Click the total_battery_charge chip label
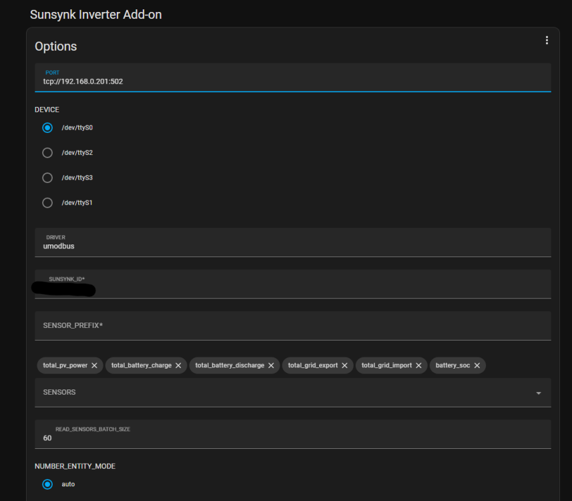Screen dimensions: 572x501 click(141, 365)
